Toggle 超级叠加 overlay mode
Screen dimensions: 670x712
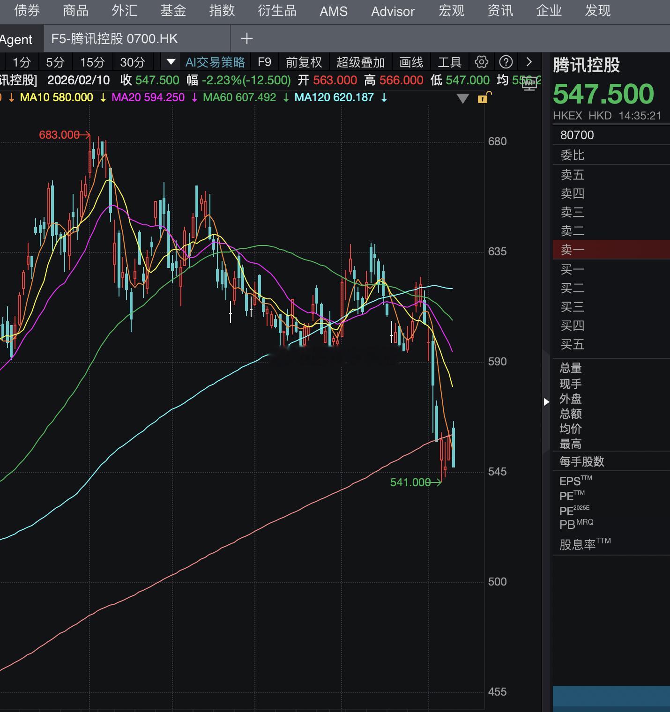tap(360, 62)
